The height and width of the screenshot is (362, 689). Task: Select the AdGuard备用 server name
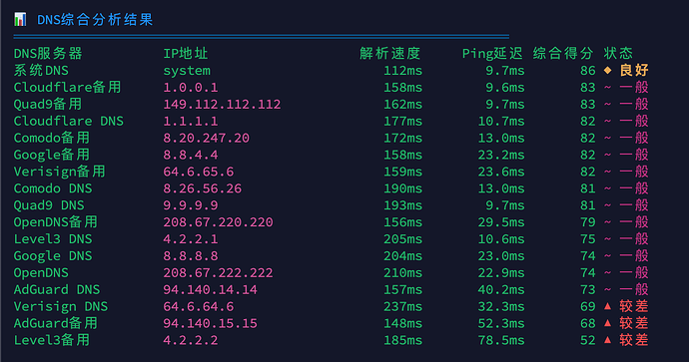pos(56,323)
